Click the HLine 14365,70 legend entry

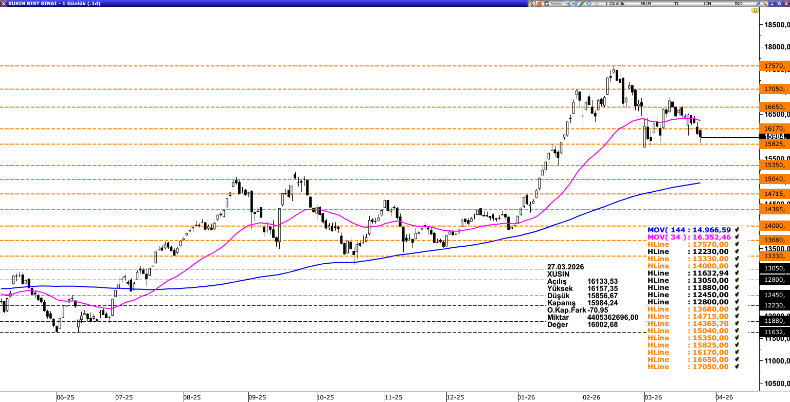tap(688, 323)
